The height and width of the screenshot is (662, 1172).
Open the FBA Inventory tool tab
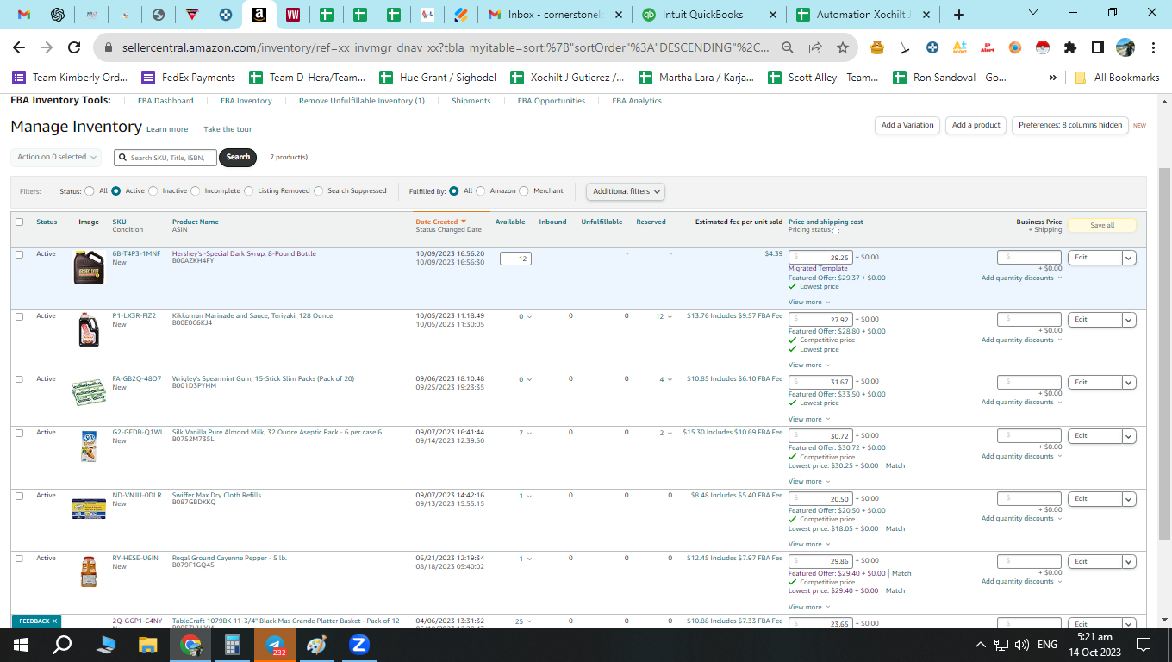click(246, 101)
